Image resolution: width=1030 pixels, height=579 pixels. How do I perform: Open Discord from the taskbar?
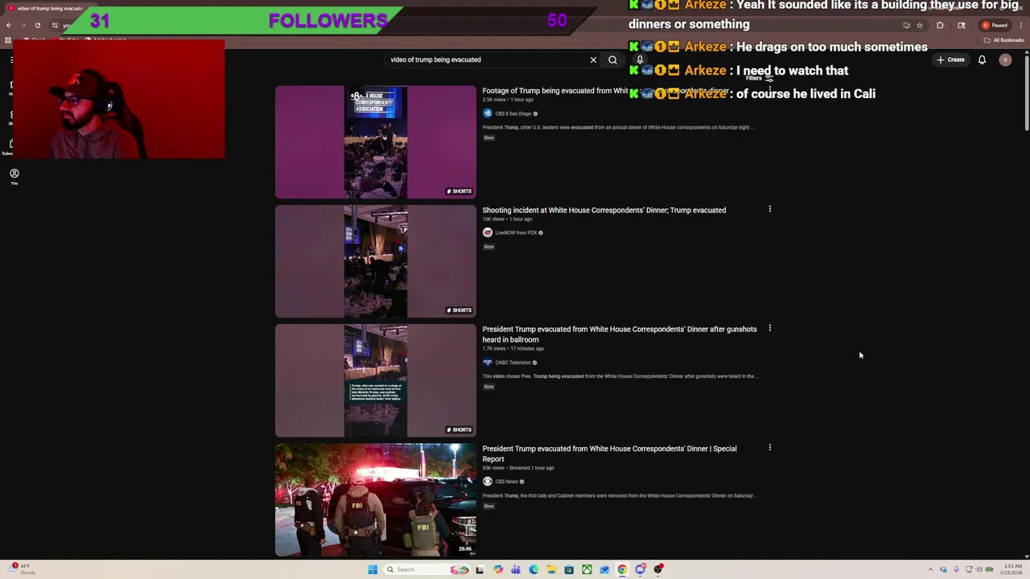(640, 569)
